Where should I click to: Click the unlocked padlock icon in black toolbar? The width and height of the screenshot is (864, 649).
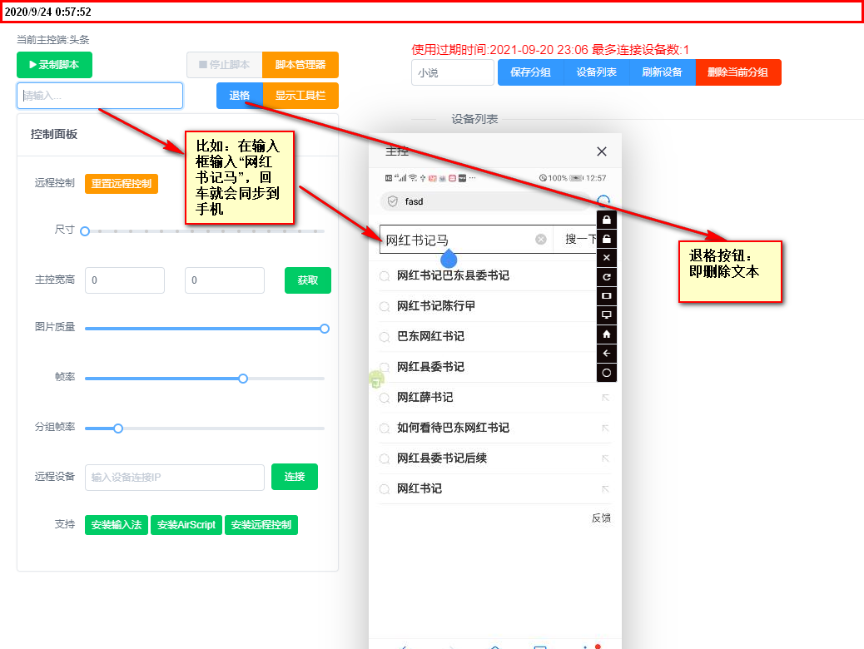coord(606,239)
